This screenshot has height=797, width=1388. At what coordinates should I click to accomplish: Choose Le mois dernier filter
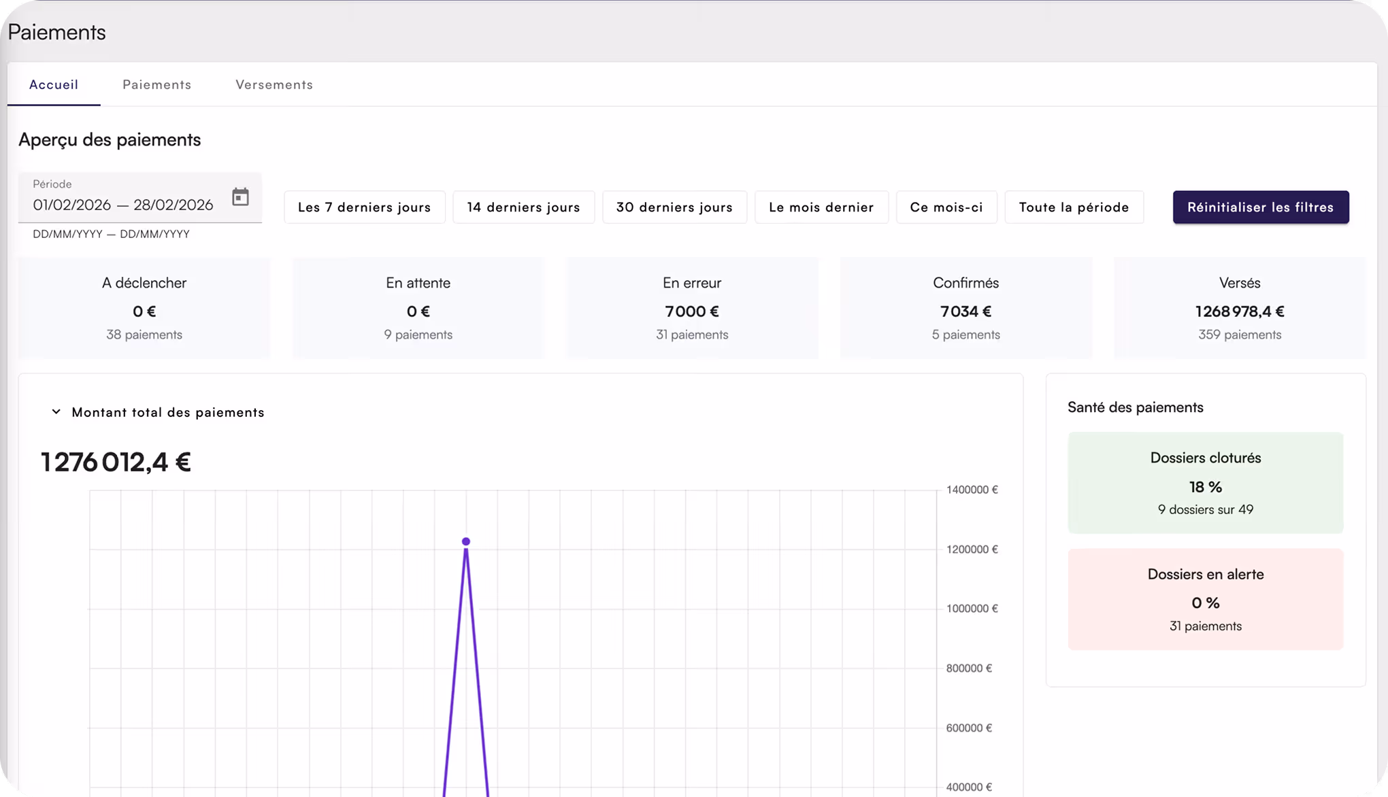point(821,207)
